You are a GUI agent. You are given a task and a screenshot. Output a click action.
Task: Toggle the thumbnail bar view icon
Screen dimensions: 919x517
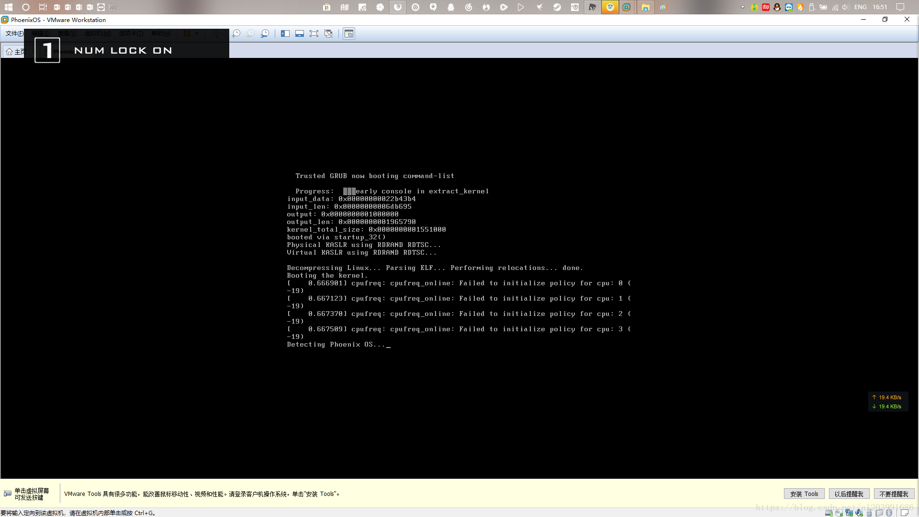click(x=300, y=34)
